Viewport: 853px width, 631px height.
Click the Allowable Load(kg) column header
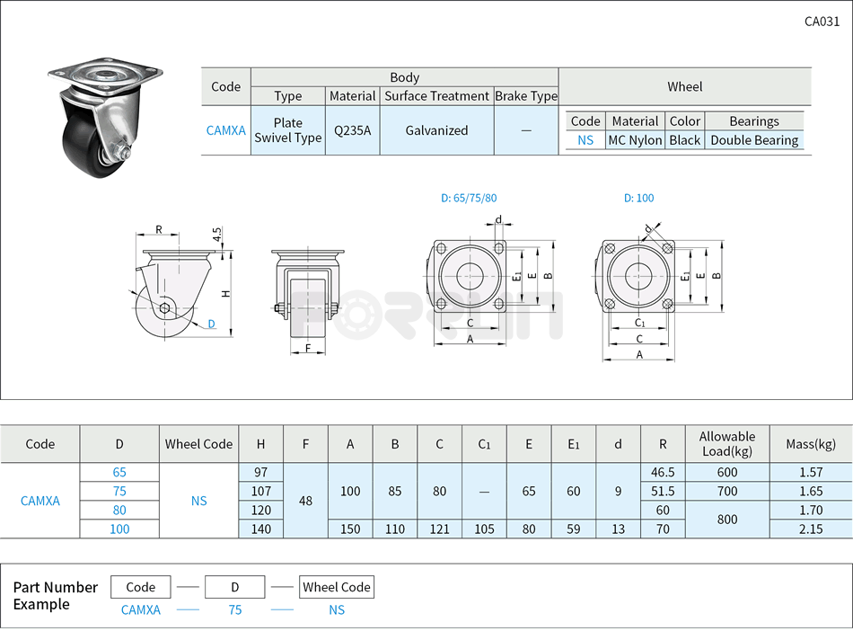[x=727, y=443]
